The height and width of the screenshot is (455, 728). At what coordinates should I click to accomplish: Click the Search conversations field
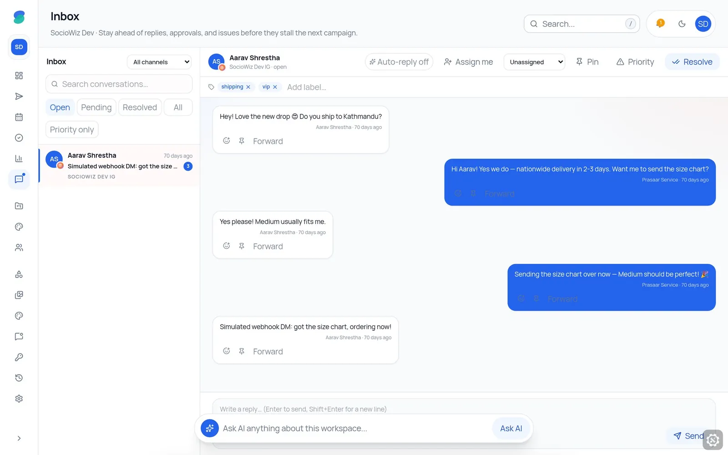click(119, 84)
